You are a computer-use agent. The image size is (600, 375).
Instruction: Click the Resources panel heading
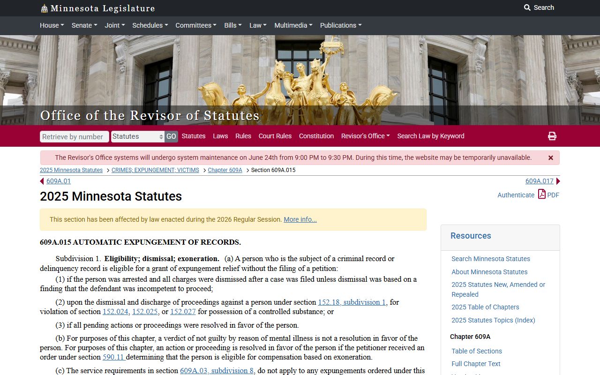[x=471, y=236]
